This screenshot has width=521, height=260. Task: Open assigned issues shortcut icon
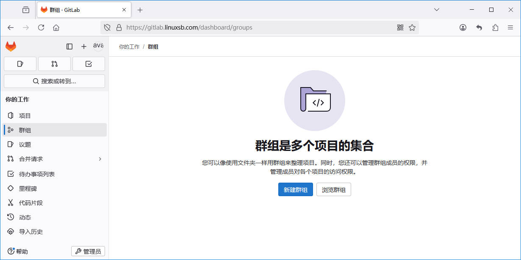(x=20, y=64)
